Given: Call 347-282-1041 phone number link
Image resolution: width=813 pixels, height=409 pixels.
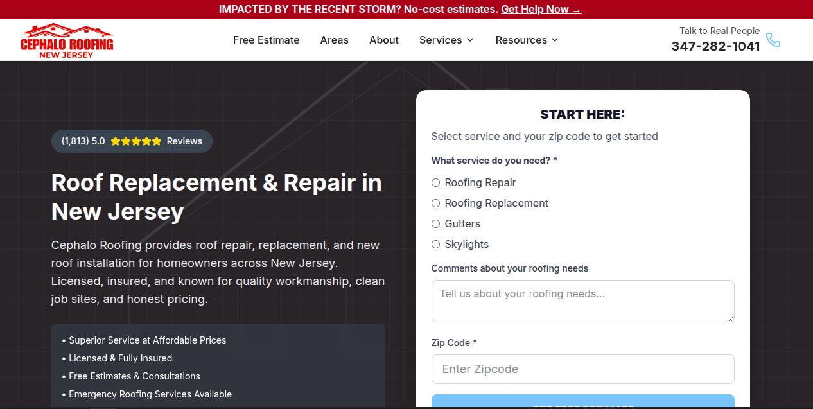Looking at the screenshot, I should click(715, 46).
